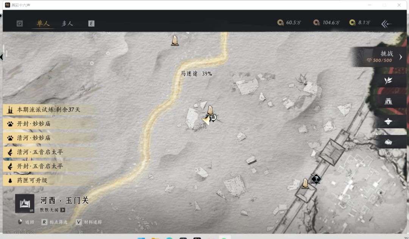Select 清河·五音启太平 entry

(49, 152)
